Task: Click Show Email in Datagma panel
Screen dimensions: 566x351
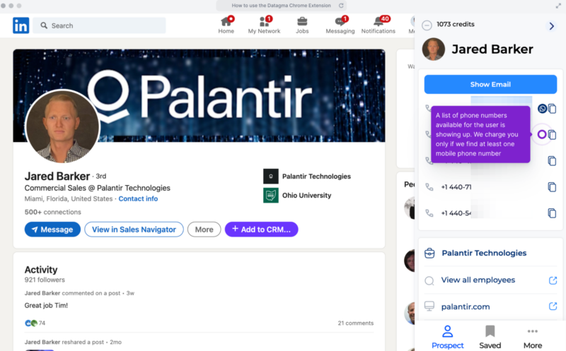Action: click(x=490, y=84)
